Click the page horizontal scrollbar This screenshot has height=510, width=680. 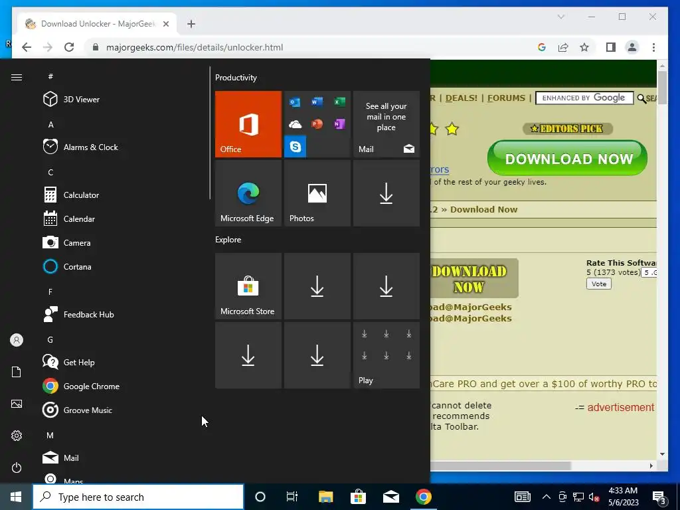[501, 466]
